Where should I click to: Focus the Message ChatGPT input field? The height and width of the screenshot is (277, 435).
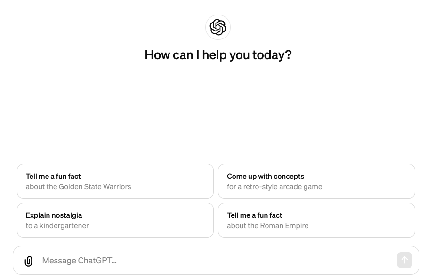tap(212, 261)
